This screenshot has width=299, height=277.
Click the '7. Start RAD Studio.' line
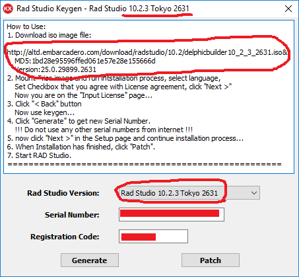click(39, 155)
